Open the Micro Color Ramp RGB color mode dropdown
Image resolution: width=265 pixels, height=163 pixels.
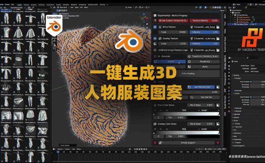pos(190,110)
